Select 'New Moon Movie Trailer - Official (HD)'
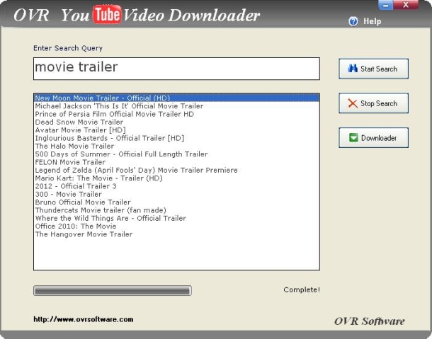This screenshot has height=339, width=432. 176,98
